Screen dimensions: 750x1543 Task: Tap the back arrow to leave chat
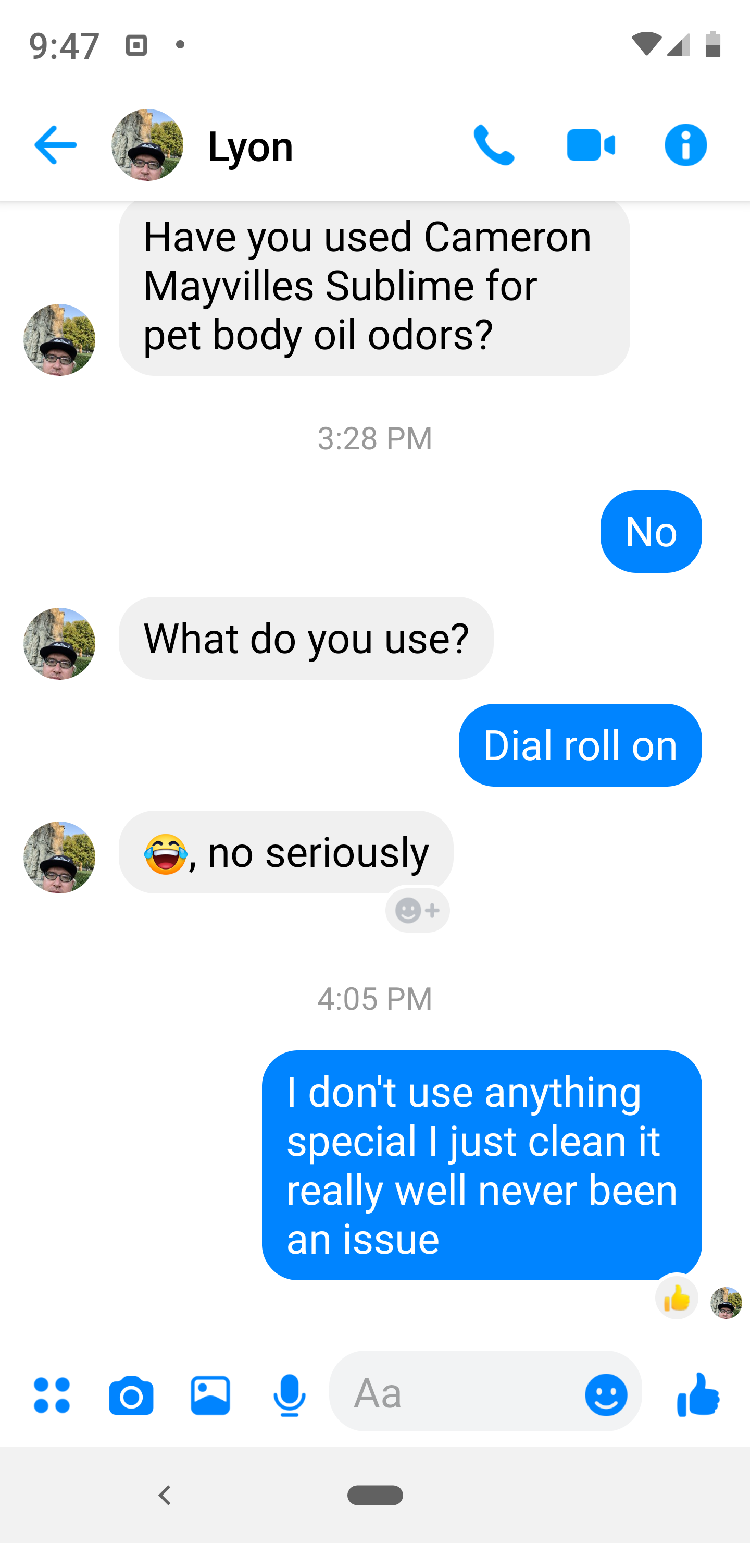(55, 145)
